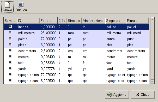Sort by the Simbolo column header
This screenshot has height=102, width=158.
(74, 21)
